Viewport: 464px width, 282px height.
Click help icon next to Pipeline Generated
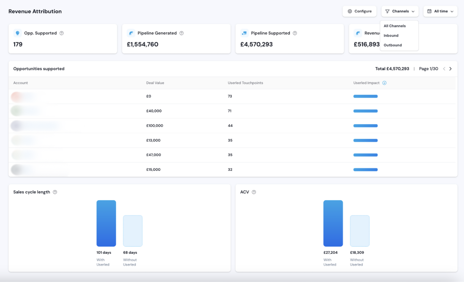pyautogui.click(x=181, y=33)
